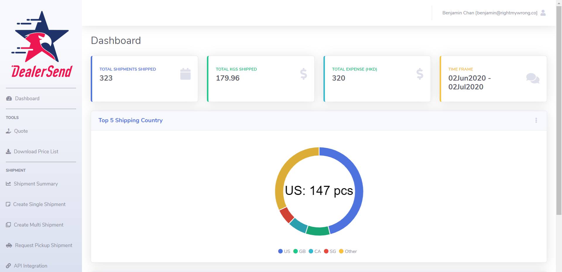Viewport: 562px width, 272px height.
Task: Click the chat bubbles icon on Time Frame card
Action: (x=532, y=78)
